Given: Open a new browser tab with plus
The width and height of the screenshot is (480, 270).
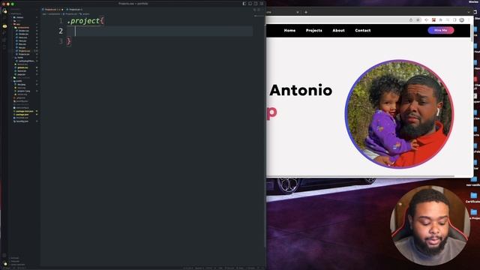Looking at the screenshot, I should (x=306, y=12).
